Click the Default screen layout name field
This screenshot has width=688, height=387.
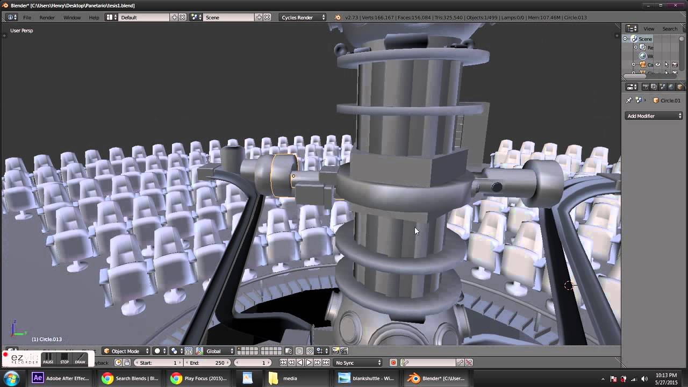tap(144, 17)
